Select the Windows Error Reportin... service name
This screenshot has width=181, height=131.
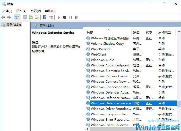[110, 120]
